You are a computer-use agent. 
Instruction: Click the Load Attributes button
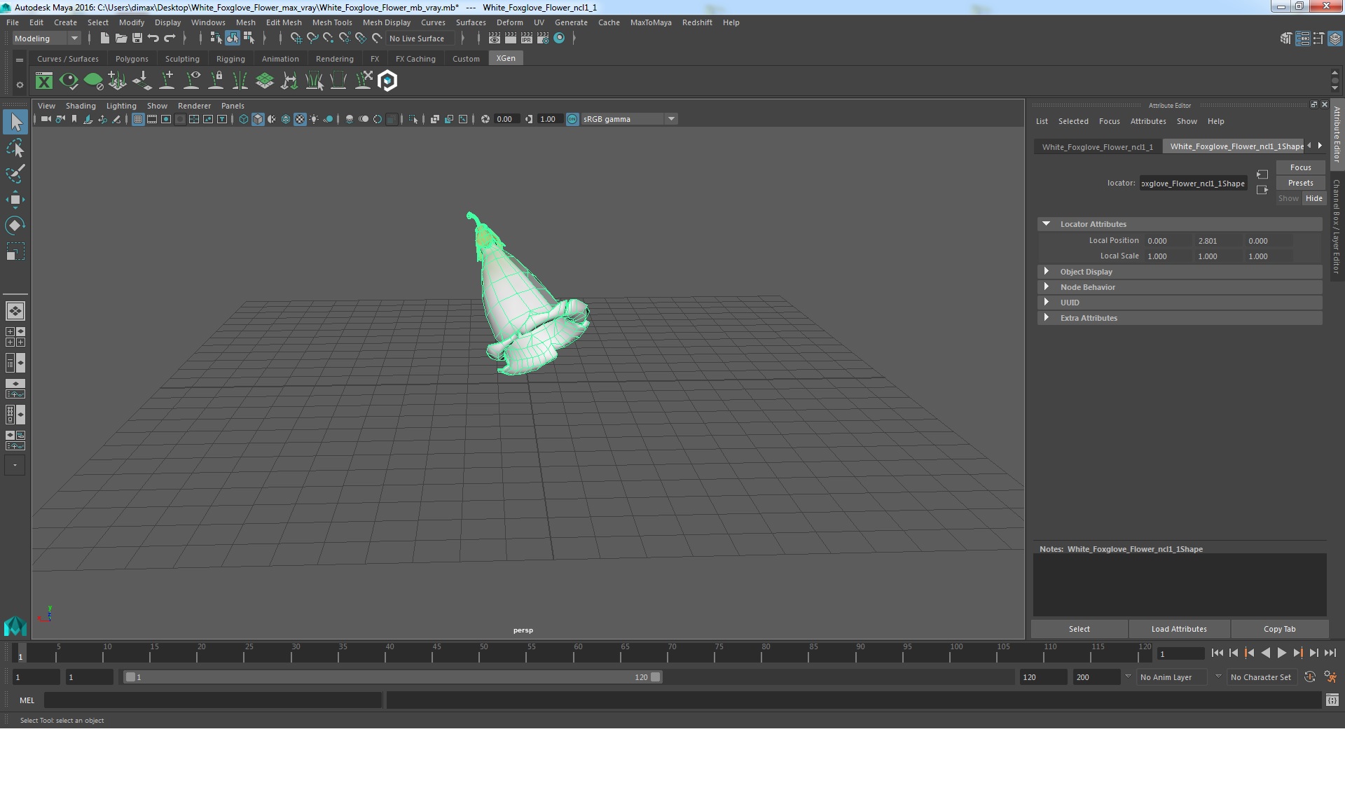pyautogui.click(x=1179, y=629)
